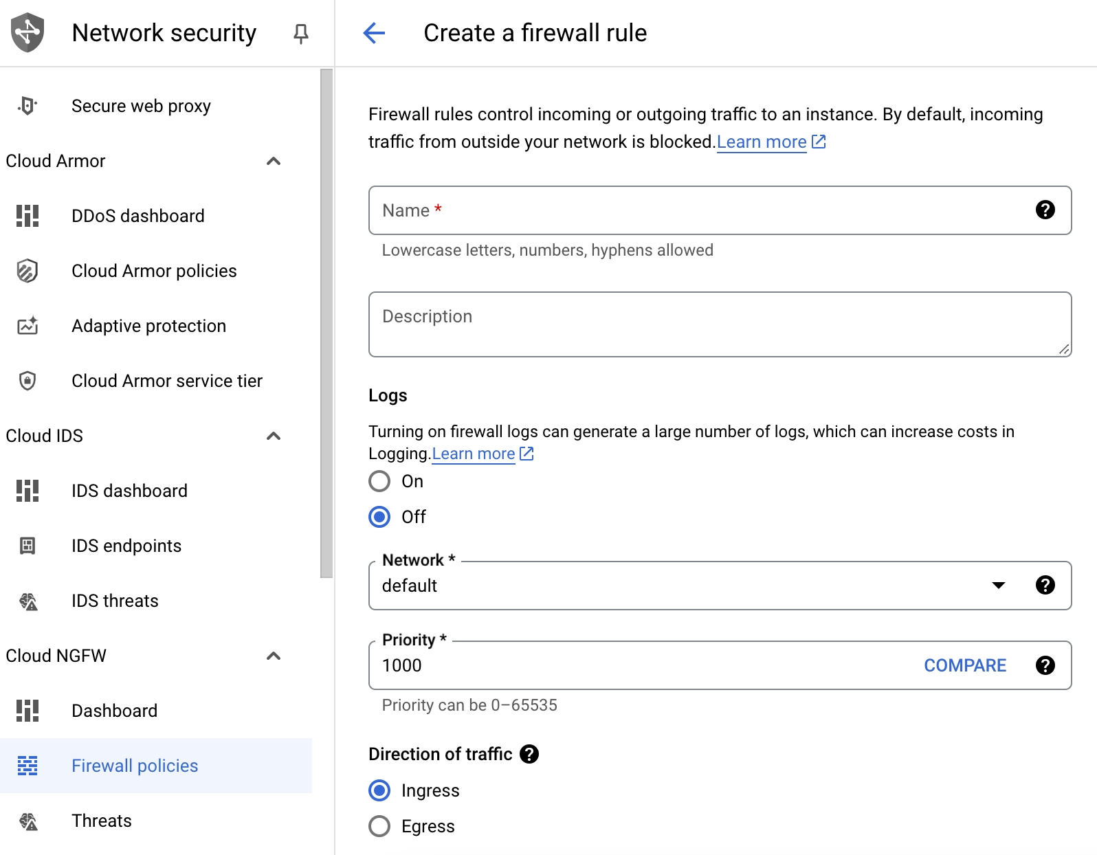Open Learn more about Logging
The width and height of the screenshot is (1097, 855).
[474, 454]
